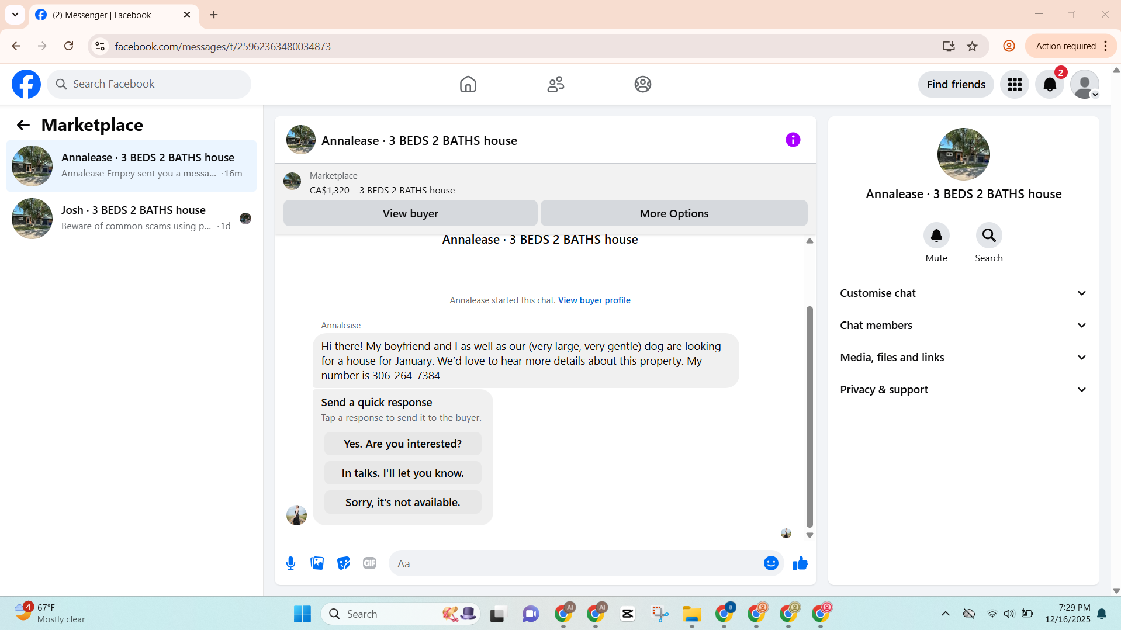Record a voice clip with microphone icon
The image size is (1121, 630).
pyautogui.click(x=290, y=563)
